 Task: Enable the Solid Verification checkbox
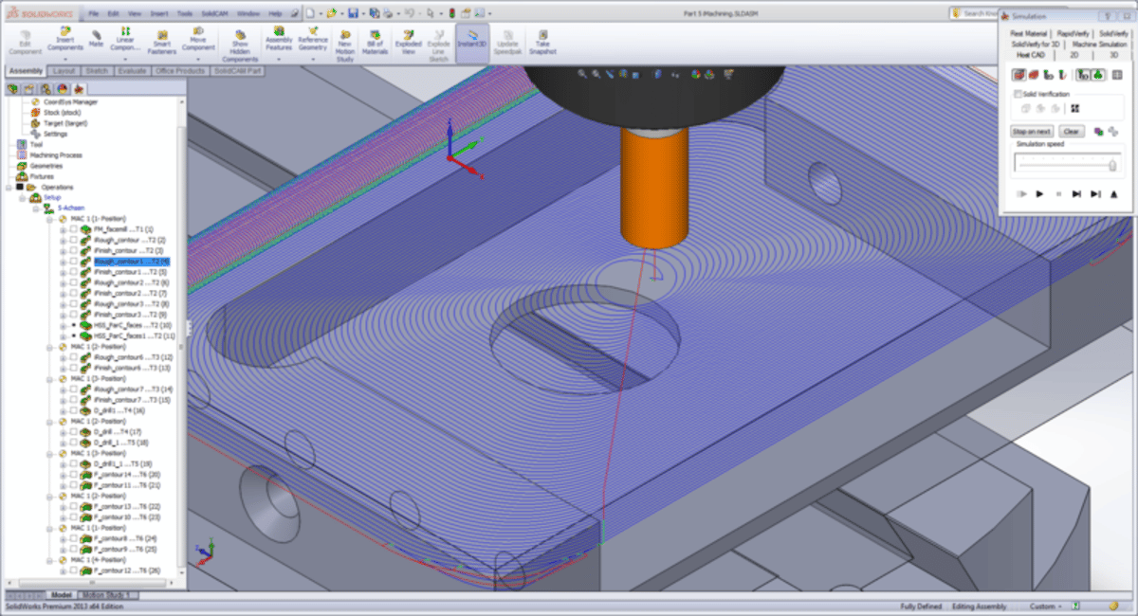[x=1018, y=94]
